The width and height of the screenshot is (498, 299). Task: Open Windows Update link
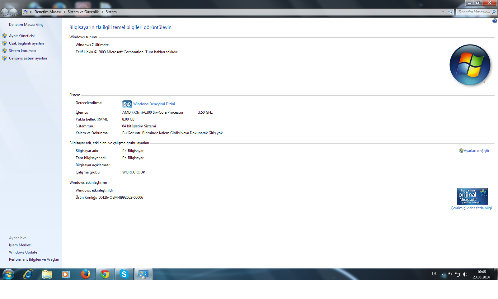click(x=23, y=252)
